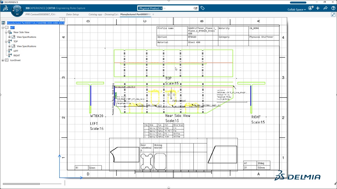
Task: Click the LEFT view tree icon
Action: 10,50
